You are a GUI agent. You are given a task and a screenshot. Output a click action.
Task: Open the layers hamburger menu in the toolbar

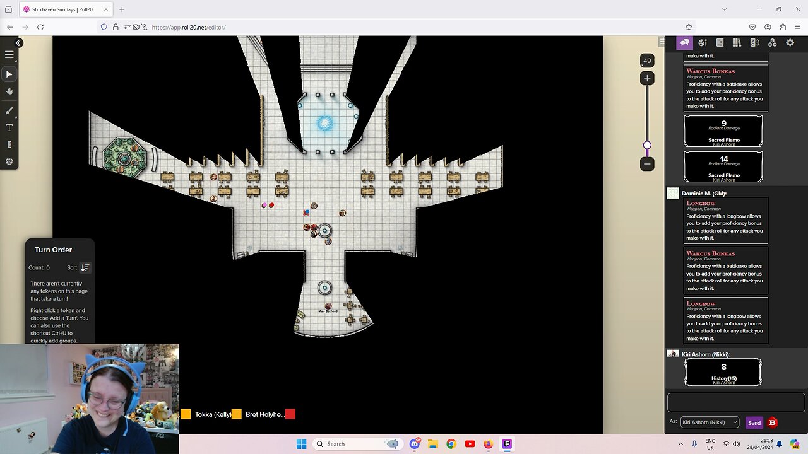[x=9, y=55]
